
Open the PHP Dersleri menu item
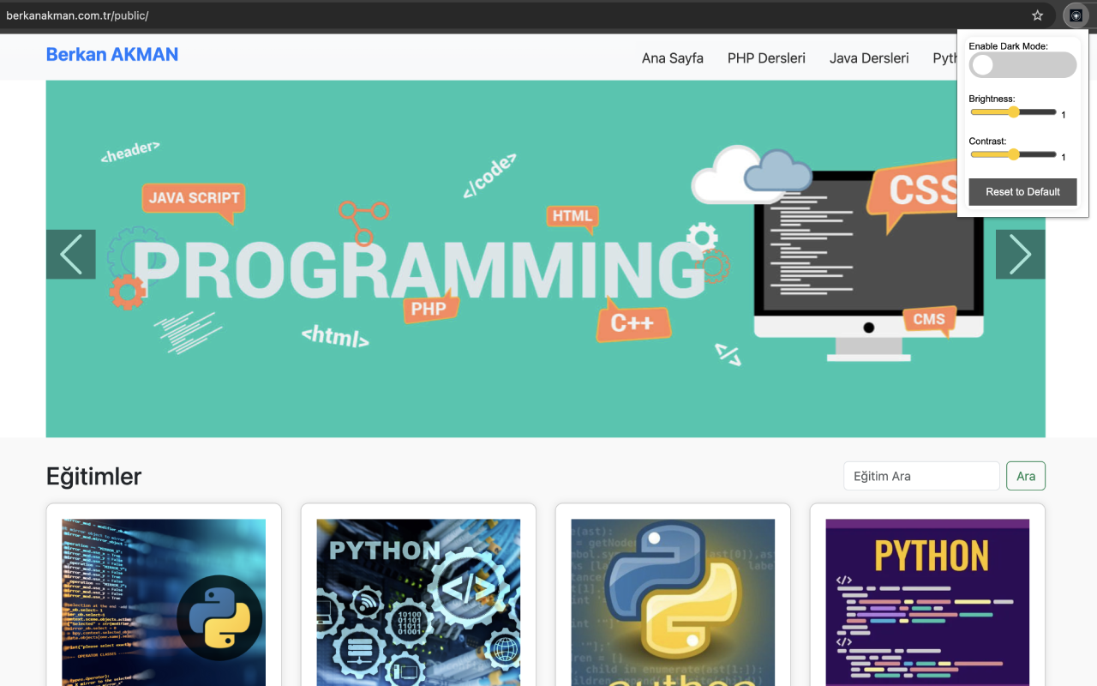(x=766, y=58)
